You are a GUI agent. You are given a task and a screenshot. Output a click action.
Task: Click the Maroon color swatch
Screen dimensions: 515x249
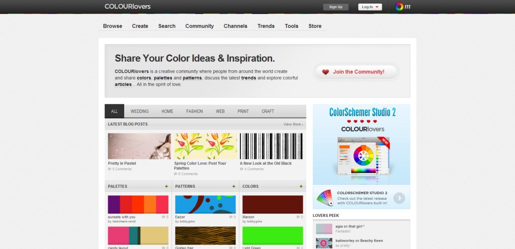point(273,204)
